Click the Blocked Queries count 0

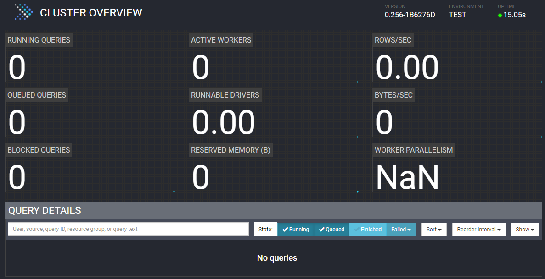(x=17, y=177)
